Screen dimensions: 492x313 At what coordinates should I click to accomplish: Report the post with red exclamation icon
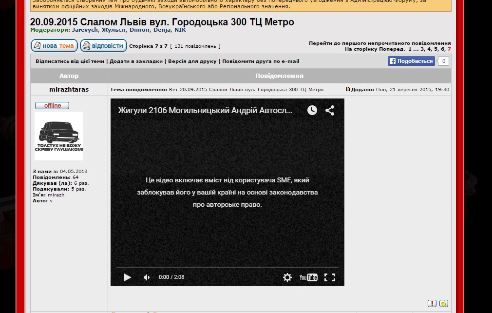point(432,303)
